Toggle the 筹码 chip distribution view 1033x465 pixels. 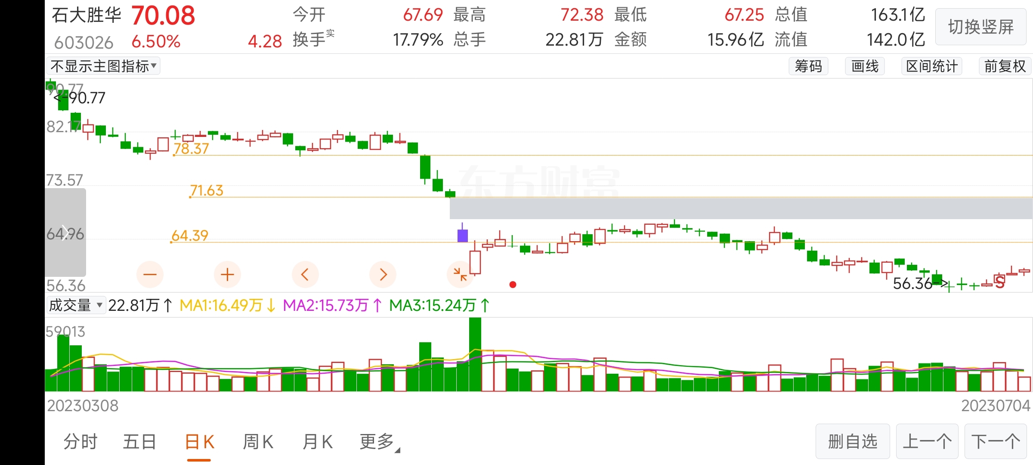coord(808,66)
